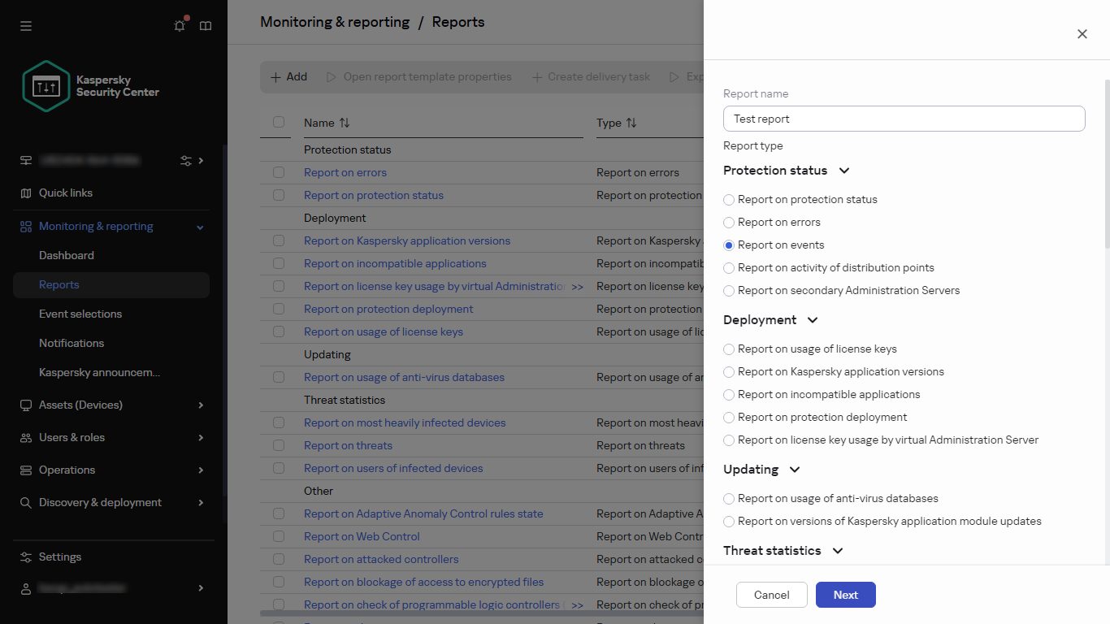Open the Report on threats link

click(348, 445)
